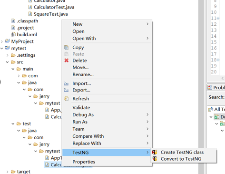Select Import... menu entry
Image resolution: width=225 pixels, height=174 pixels.
point(107,83)
